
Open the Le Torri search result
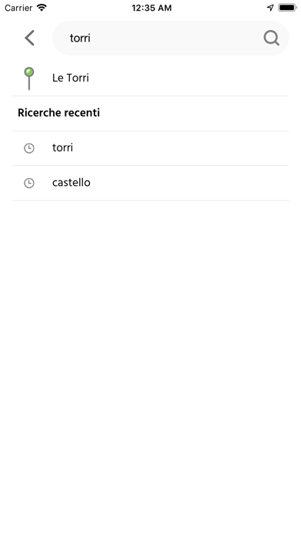click(150, 78)
